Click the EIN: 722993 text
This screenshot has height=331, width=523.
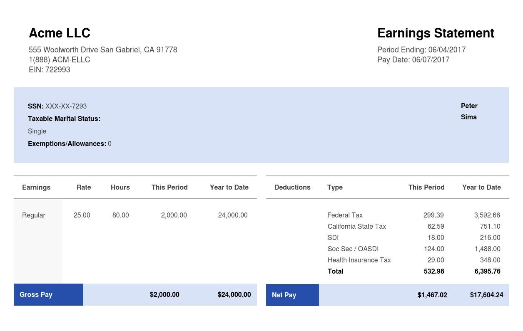tap(50, 70)
